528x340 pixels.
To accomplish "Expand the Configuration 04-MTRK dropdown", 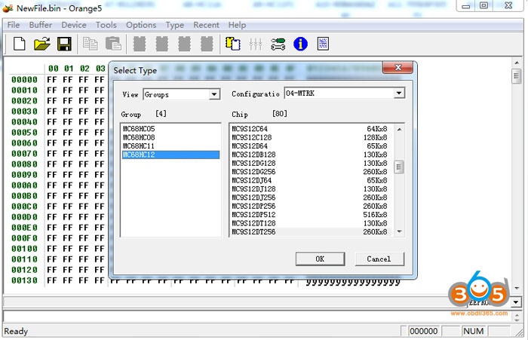I will pyautogui.click(x=399, y=93).
